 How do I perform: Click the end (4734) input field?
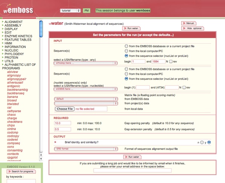pos(172,87)
